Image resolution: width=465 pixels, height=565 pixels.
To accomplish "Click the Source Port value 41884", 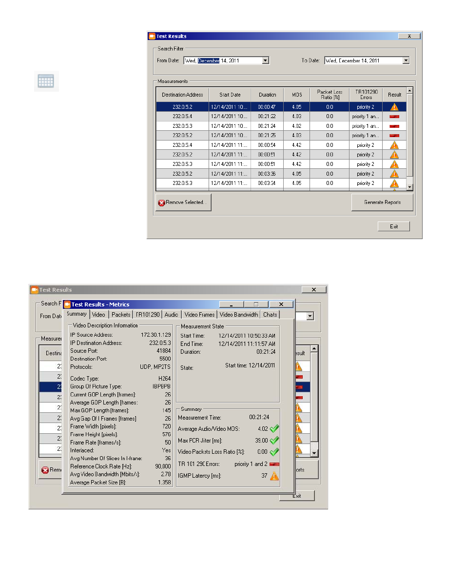I will pos(164,351).
